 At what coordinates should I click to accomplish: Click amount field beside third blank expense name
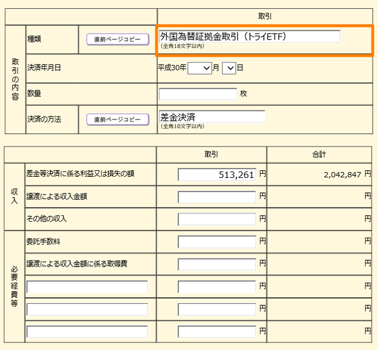pyautogui.click(x=217, y=332)
